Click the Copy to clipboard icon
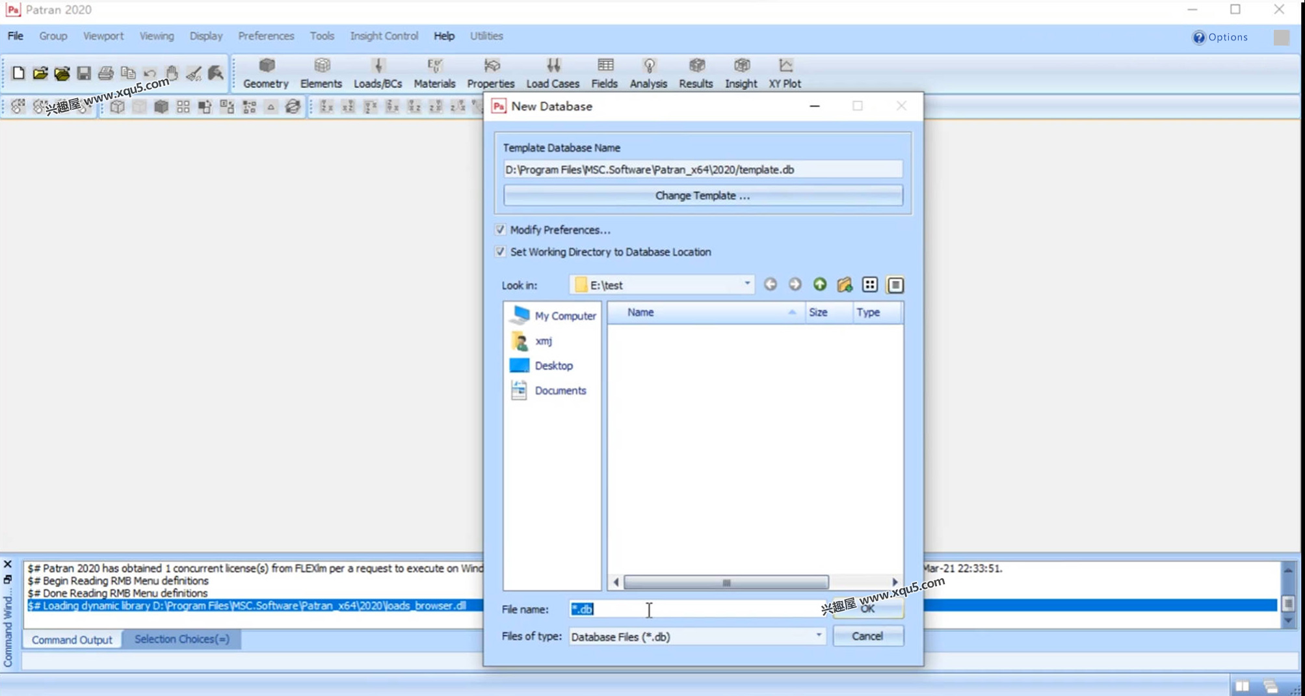Image resolution: width=1305 pixels, height=696 pixels. pyautogui.click(x=128, y=73)
